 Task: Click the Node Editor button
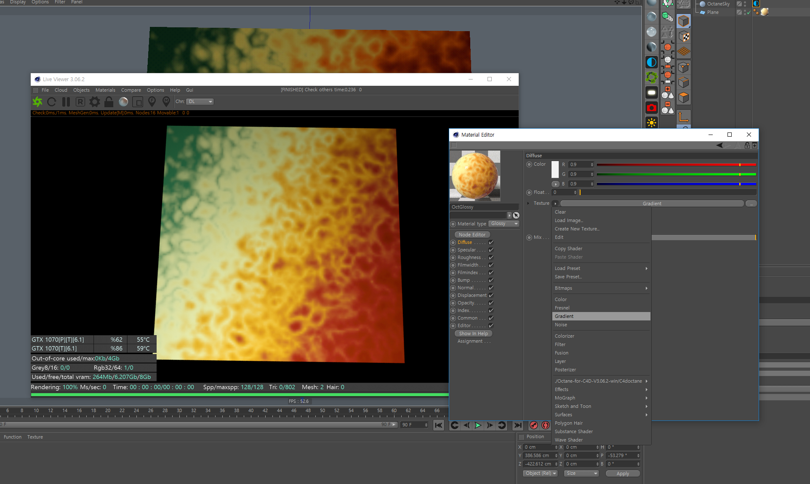pos(472,235)
